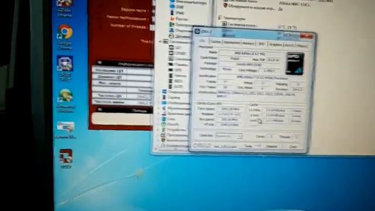The width and height of the screenshot is (375, 211).
Task: Click CPU-Z title bar icon
Action: coord(197,31)
